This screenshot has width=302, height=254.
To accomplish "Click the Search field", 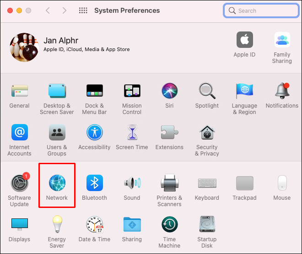I will pos(261,10).
